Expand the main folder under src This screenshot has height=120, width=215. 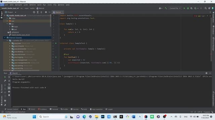pyautogui.click(x=10, y=27)
